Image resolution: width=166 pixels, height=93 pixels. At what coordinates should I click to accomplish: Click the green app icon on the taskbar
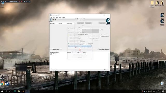pos(15,91)
